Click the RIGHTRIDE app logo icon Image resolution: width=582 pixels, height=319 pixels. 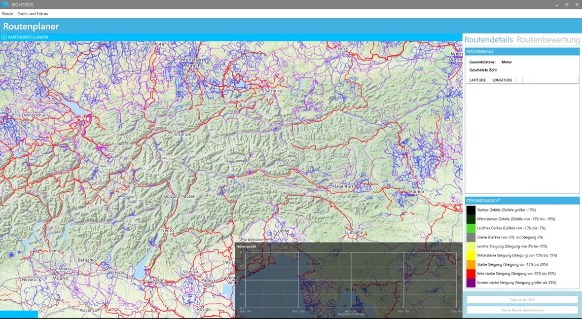5,4
